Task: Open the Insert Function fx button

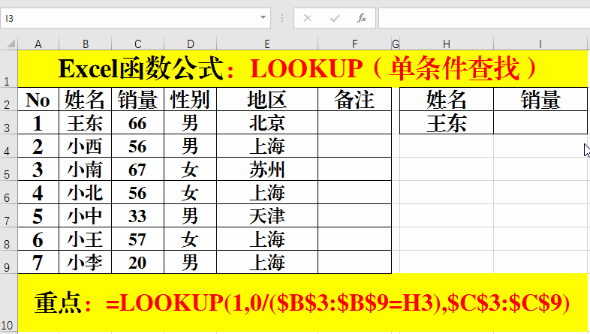Action: tap(362, 18)
